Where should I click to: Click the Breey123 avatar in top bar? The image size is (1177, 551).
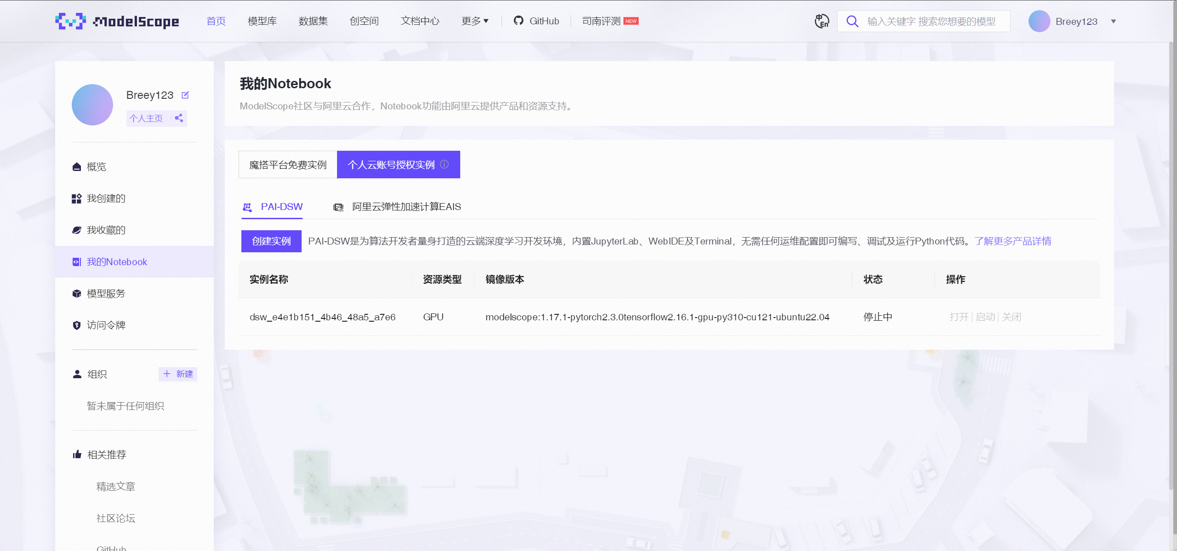coord(1039,21)
